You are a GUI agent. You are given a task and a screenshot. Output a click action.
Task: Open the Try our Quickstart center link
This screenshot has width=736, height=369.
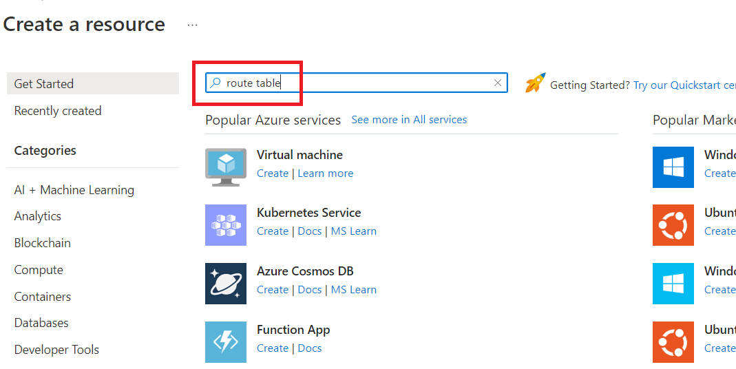click(x=684, y=85)
